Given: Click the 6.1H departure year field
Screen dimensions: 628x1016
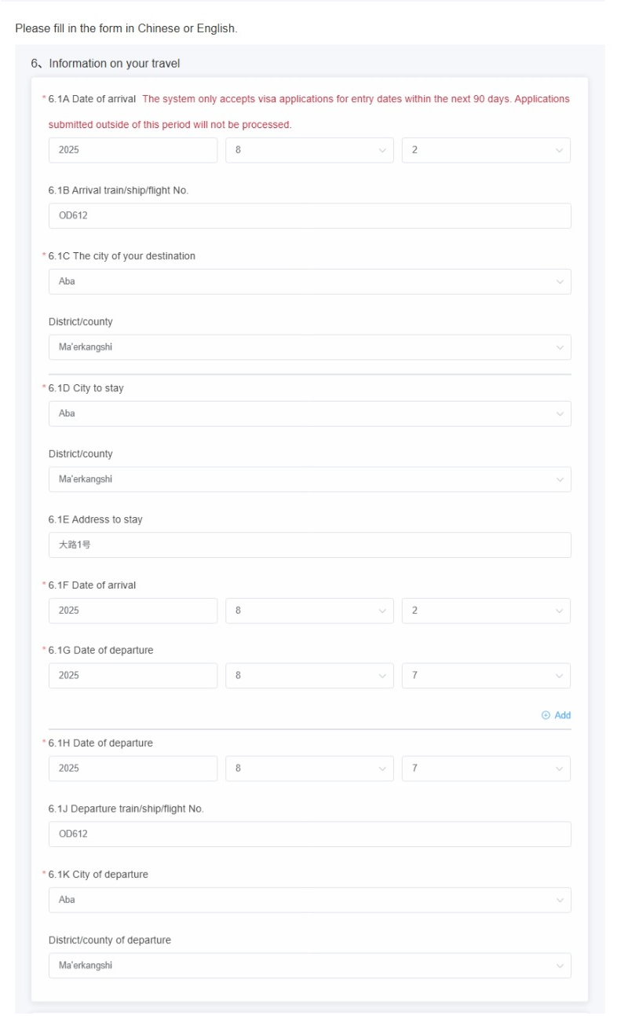Looking at the screenshot, I should click(133, 768).
